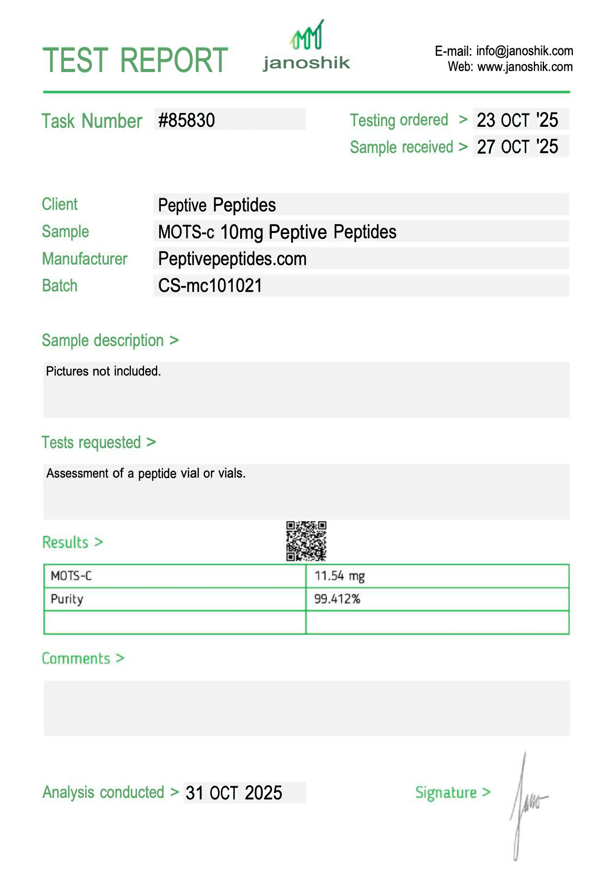This screenshot has height=872, width=596.
Task: Click the janoshik logo at the top
Action: (x=306, y=47)
